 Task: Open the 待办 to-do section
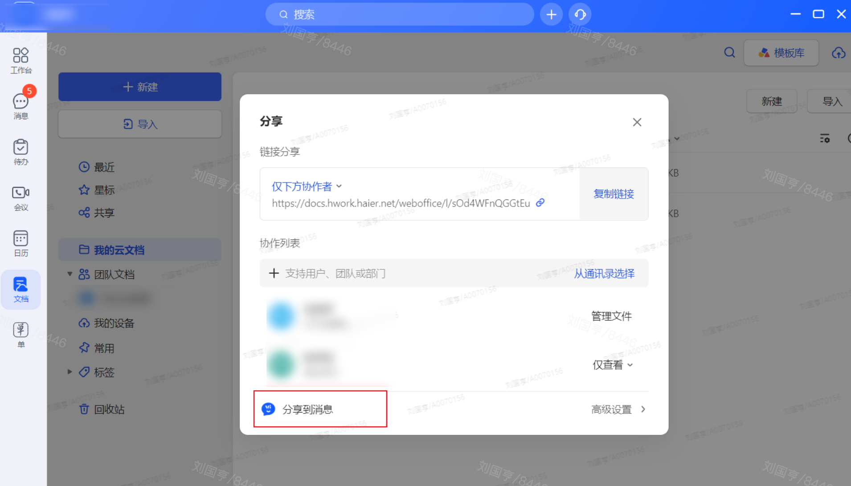coord(21,152)
